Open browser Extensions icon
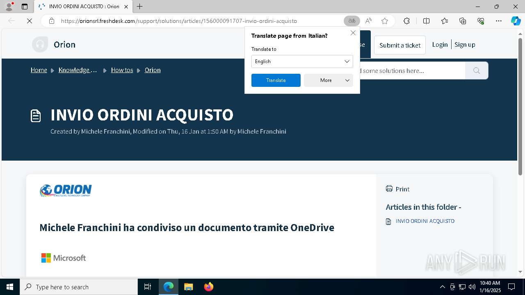This screenshot has width=525, height=295. coord(406,21)
